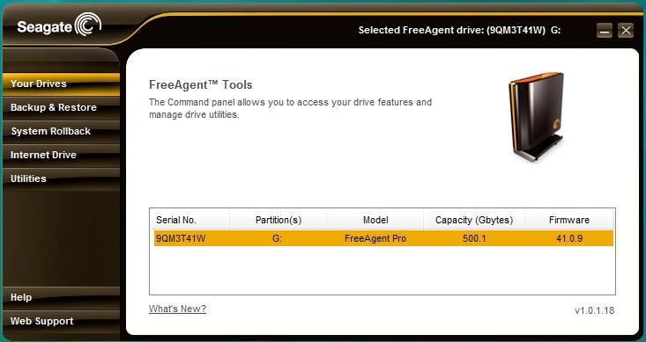The image size is (646, 342).
Task: Click the Firmware column header
Action: pyautogui.click(x=569, y=220)
